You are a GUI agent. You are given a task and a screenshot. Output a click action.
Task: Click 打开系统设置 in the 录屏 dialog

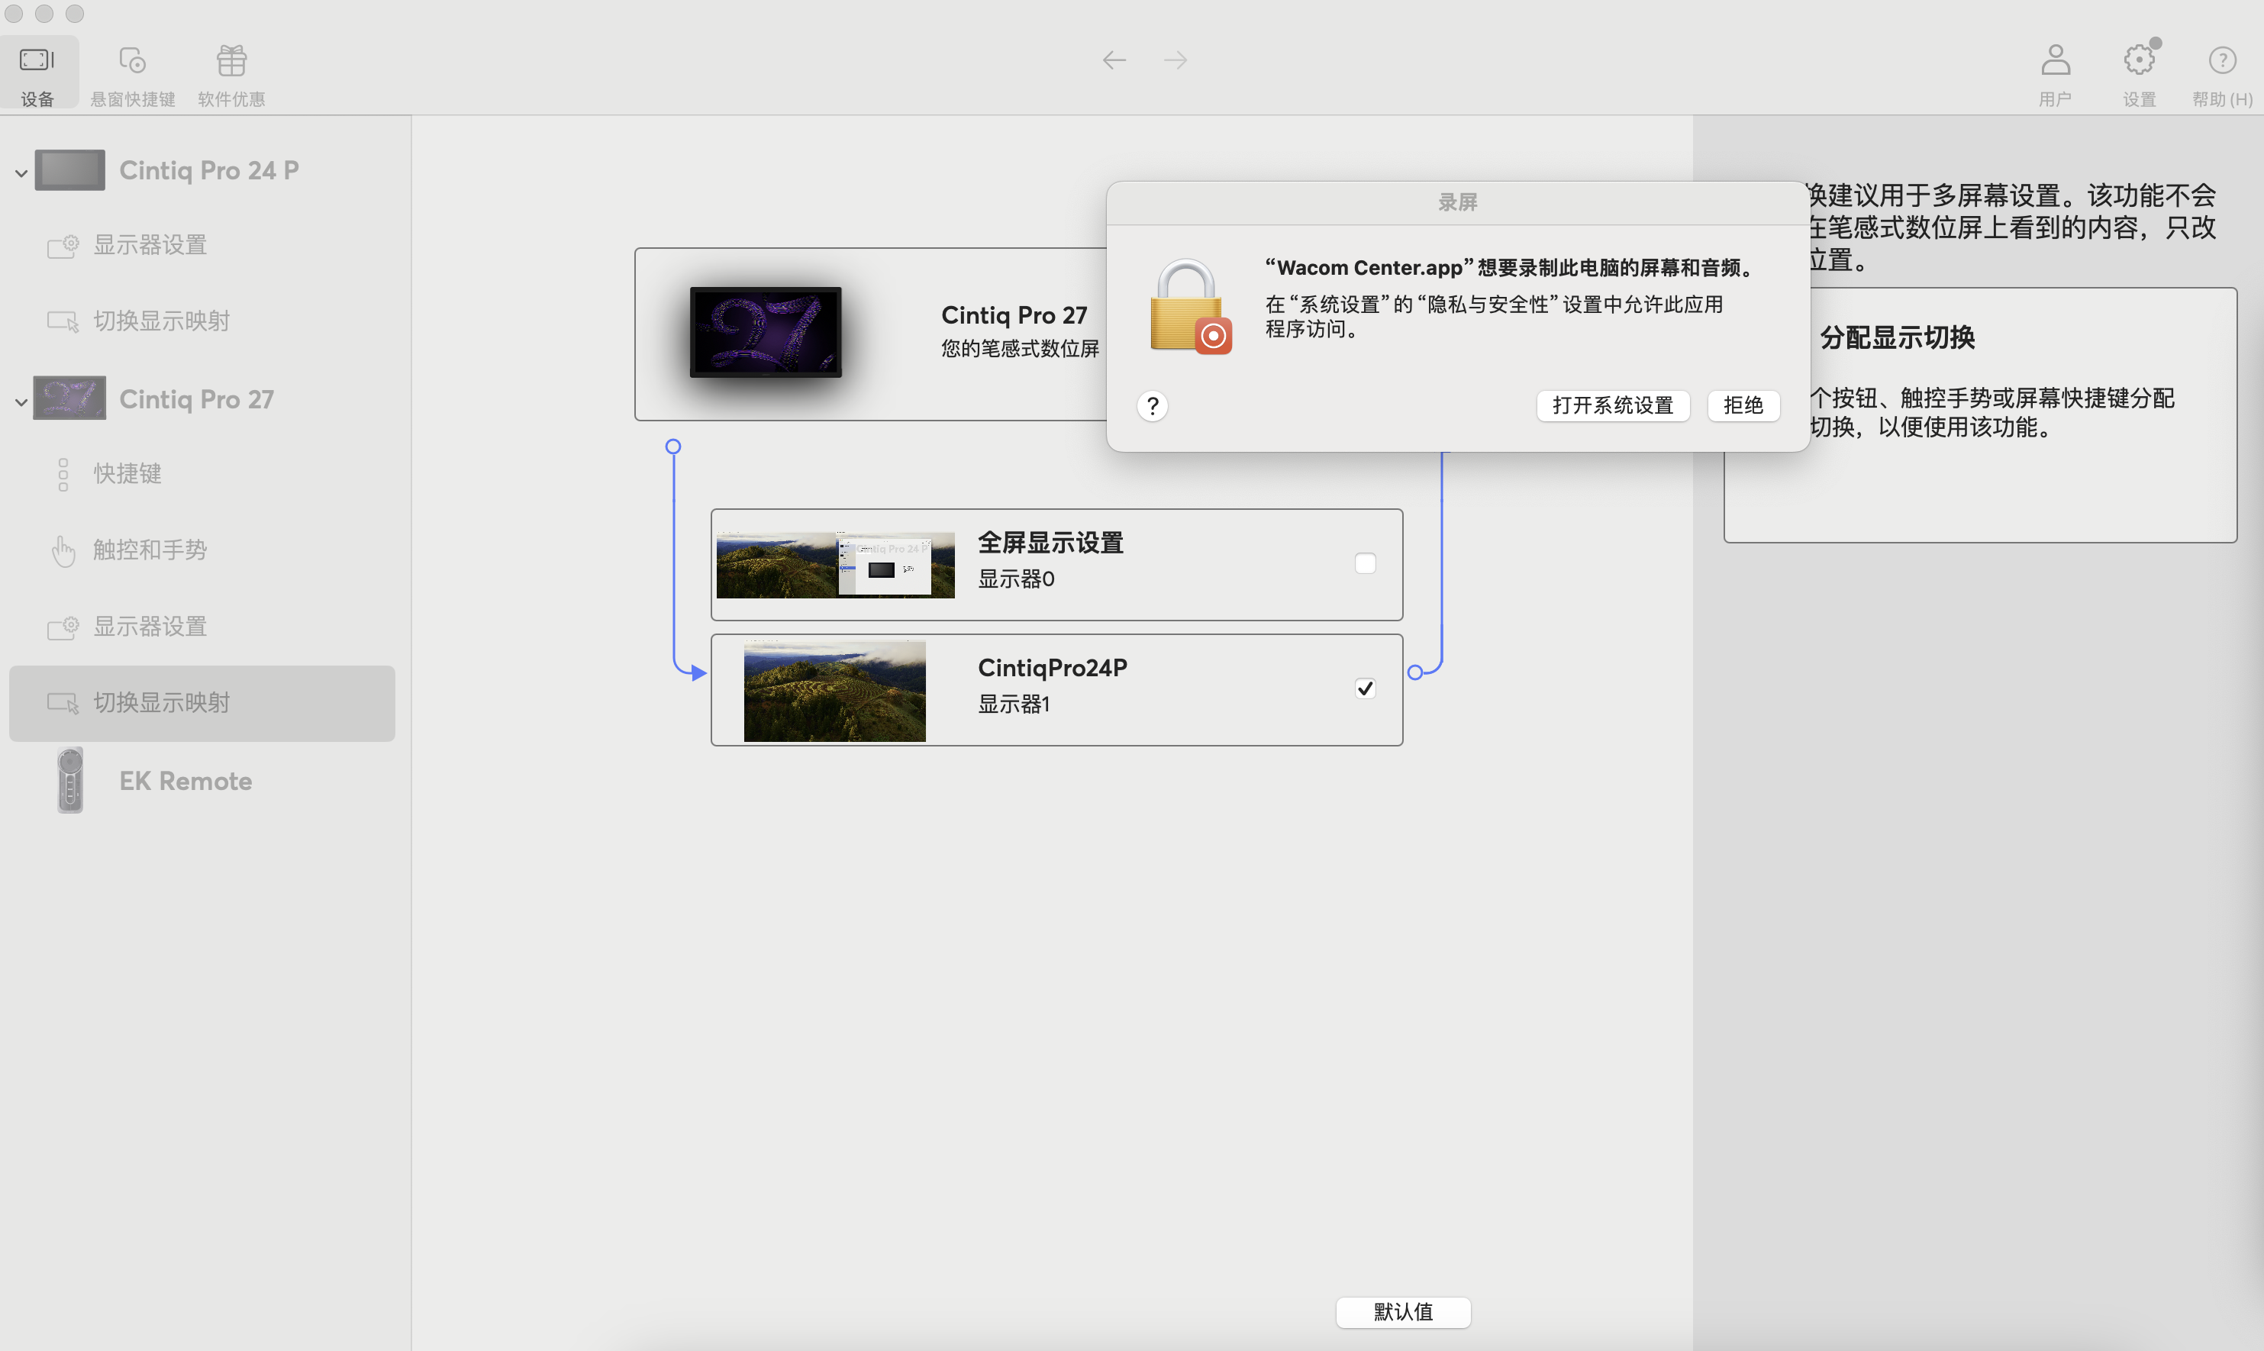tap(1612, 405)
